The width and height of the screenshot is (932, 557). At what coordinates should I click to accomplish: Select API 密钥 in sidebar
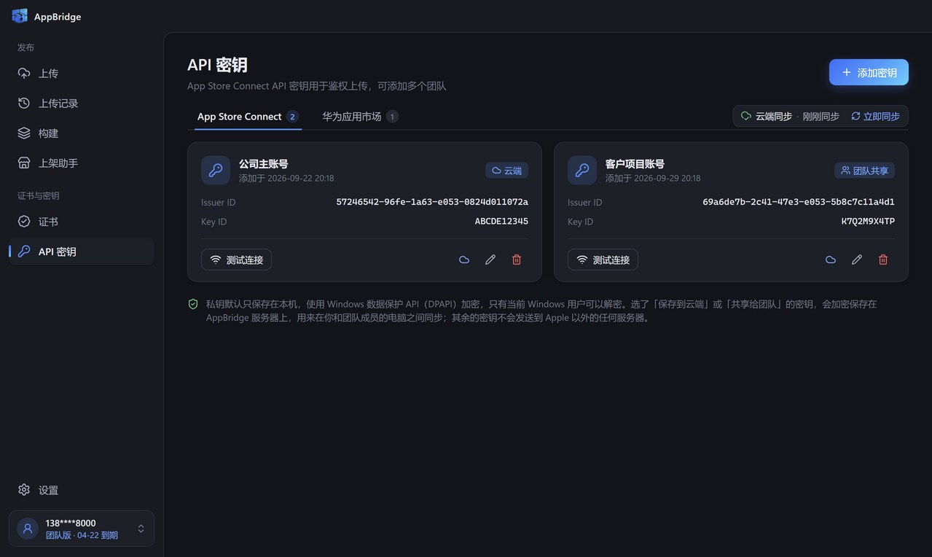point(82,252)
